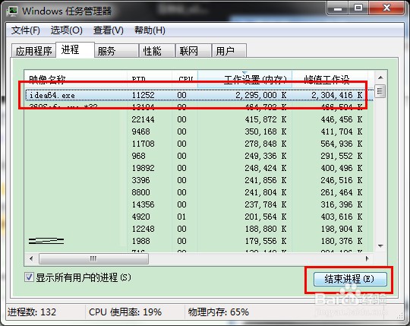Switch to the 用户 tab
This screenshot has height=326, width=410.
click(229, 51)
